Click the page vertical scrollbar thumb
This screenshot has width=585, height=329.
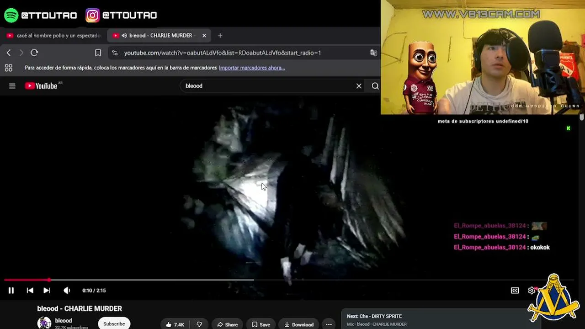pyautogui.click(x=582, y=117)
